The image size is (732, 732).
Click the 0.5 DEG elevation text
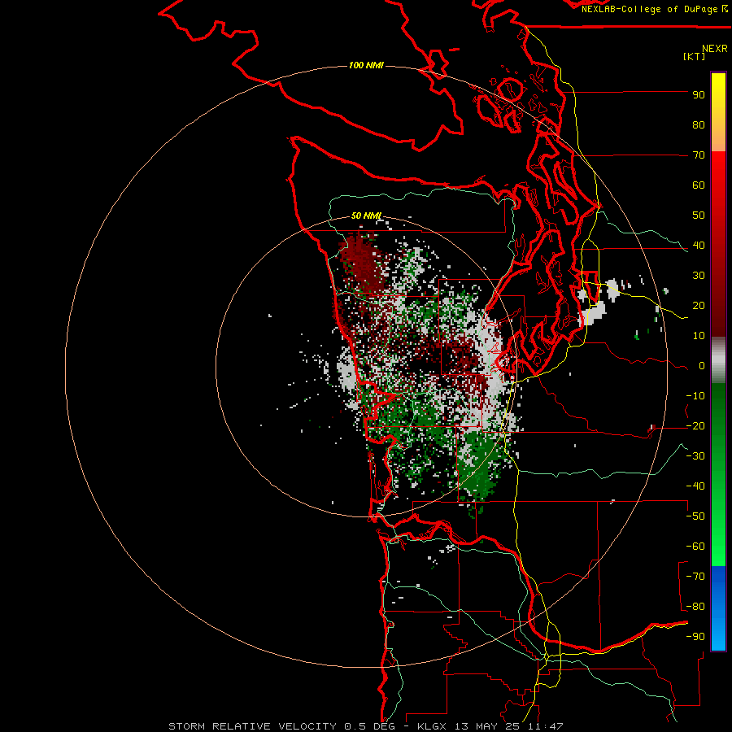[x=370, y=726]
